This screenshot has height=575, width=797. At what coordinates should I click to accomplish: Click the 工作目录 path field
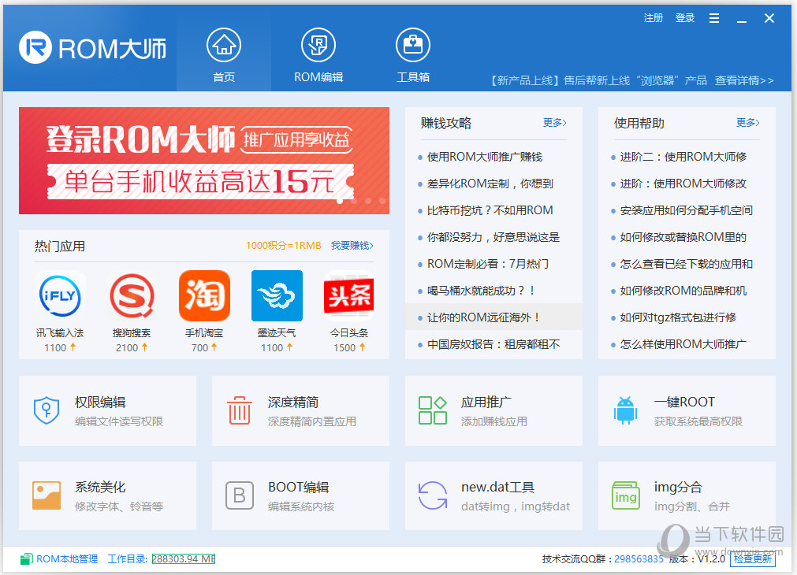(184, 558)
